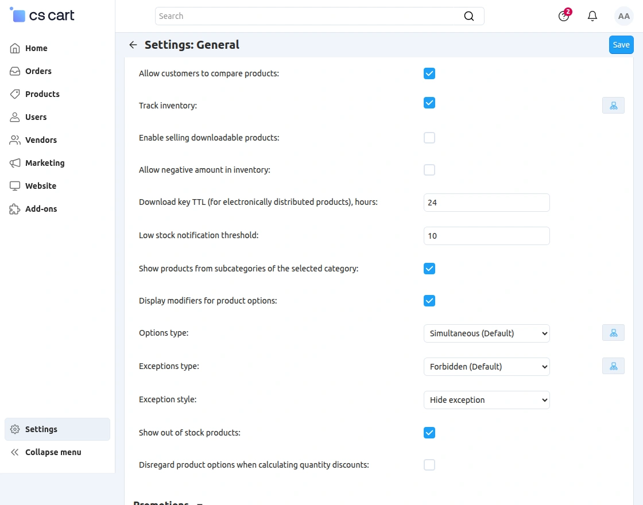Screen dimensions: 643x505
Task: Click the storefront icon beside Options type
Action: (x=613, y=333)
